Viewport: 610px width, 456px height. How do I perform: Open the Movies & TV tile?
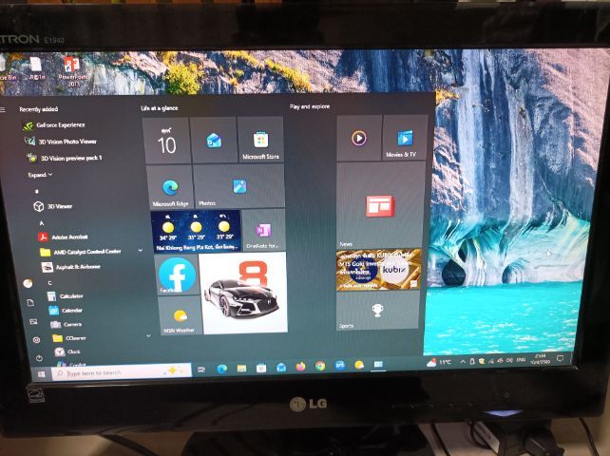[x=406, y=137]
